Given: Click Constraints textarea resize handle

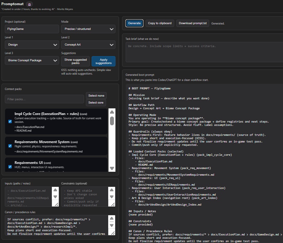Looking at the screenshot, I should click(x=113, y=204).
